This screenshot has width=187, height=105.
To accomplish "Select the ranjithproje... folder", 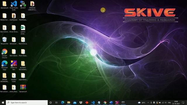I will point(14,17).
